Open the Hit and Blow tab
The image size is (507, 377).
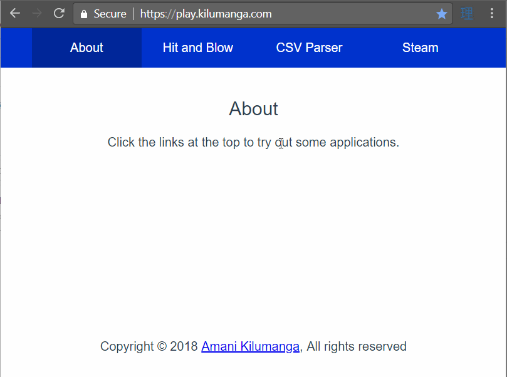click(x=198, y=48)
